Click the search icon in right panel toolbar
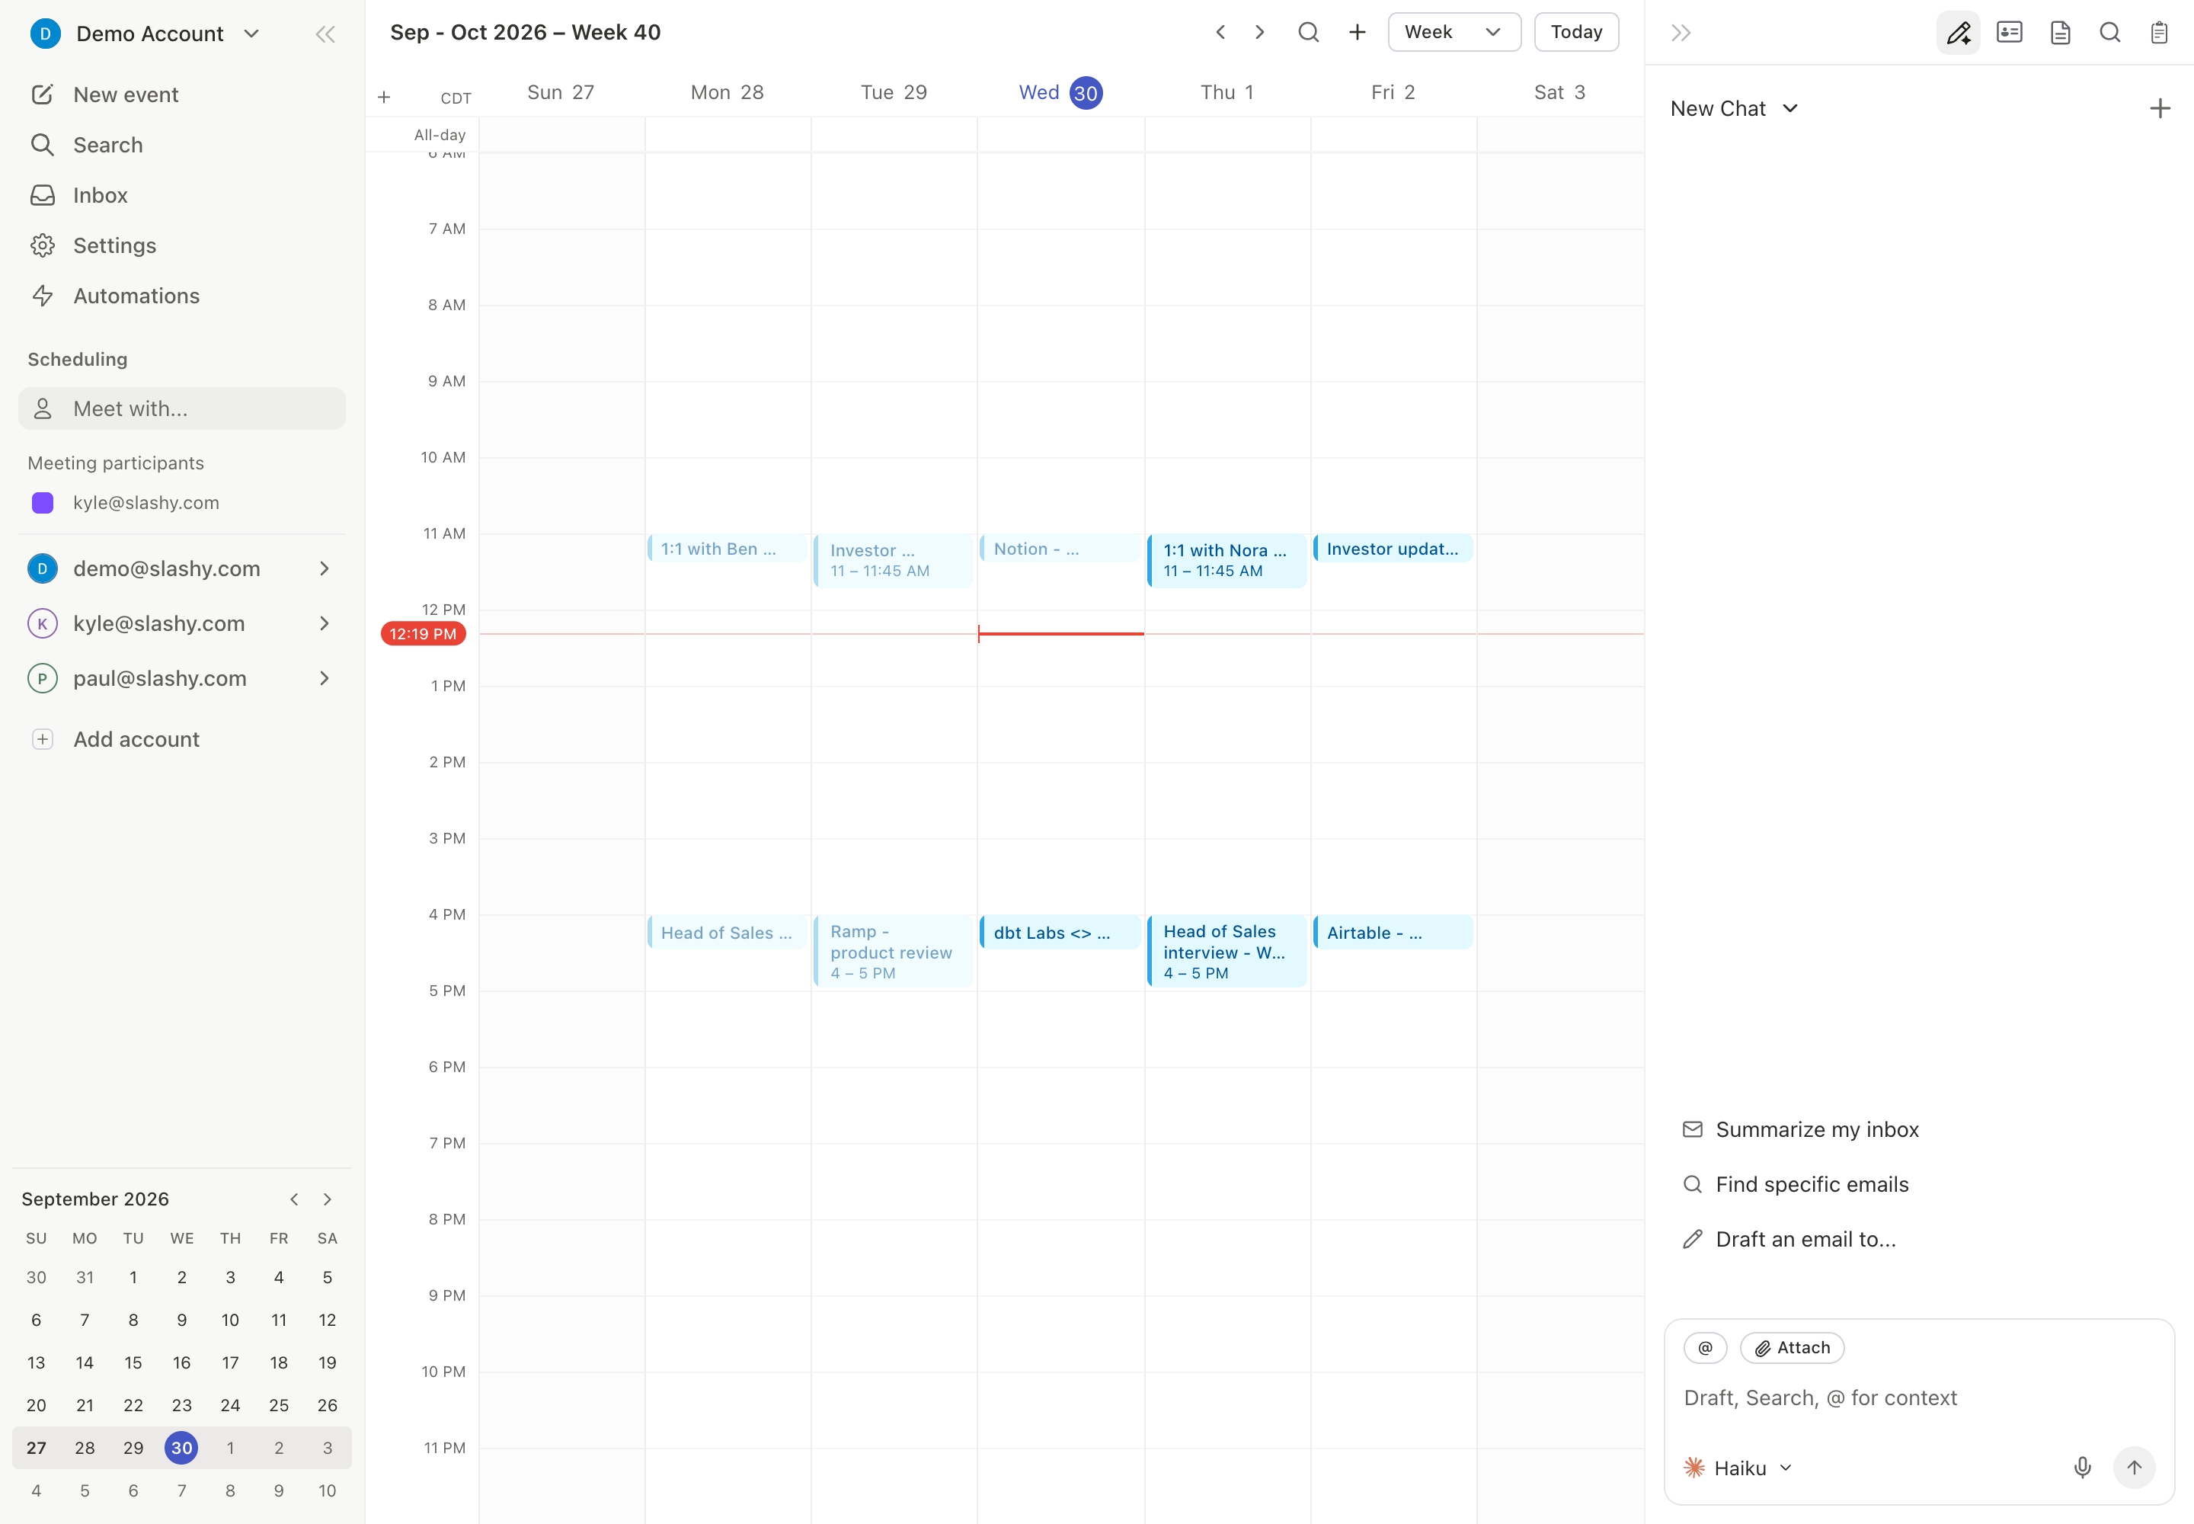 point(2110,34)
